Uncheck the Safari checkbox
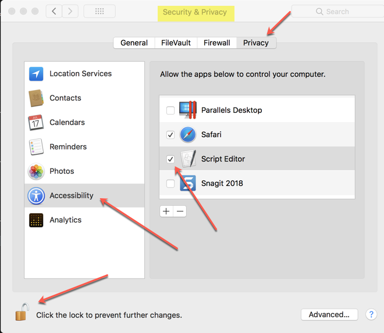Screen dimensions: 384x333 (170, 135)
